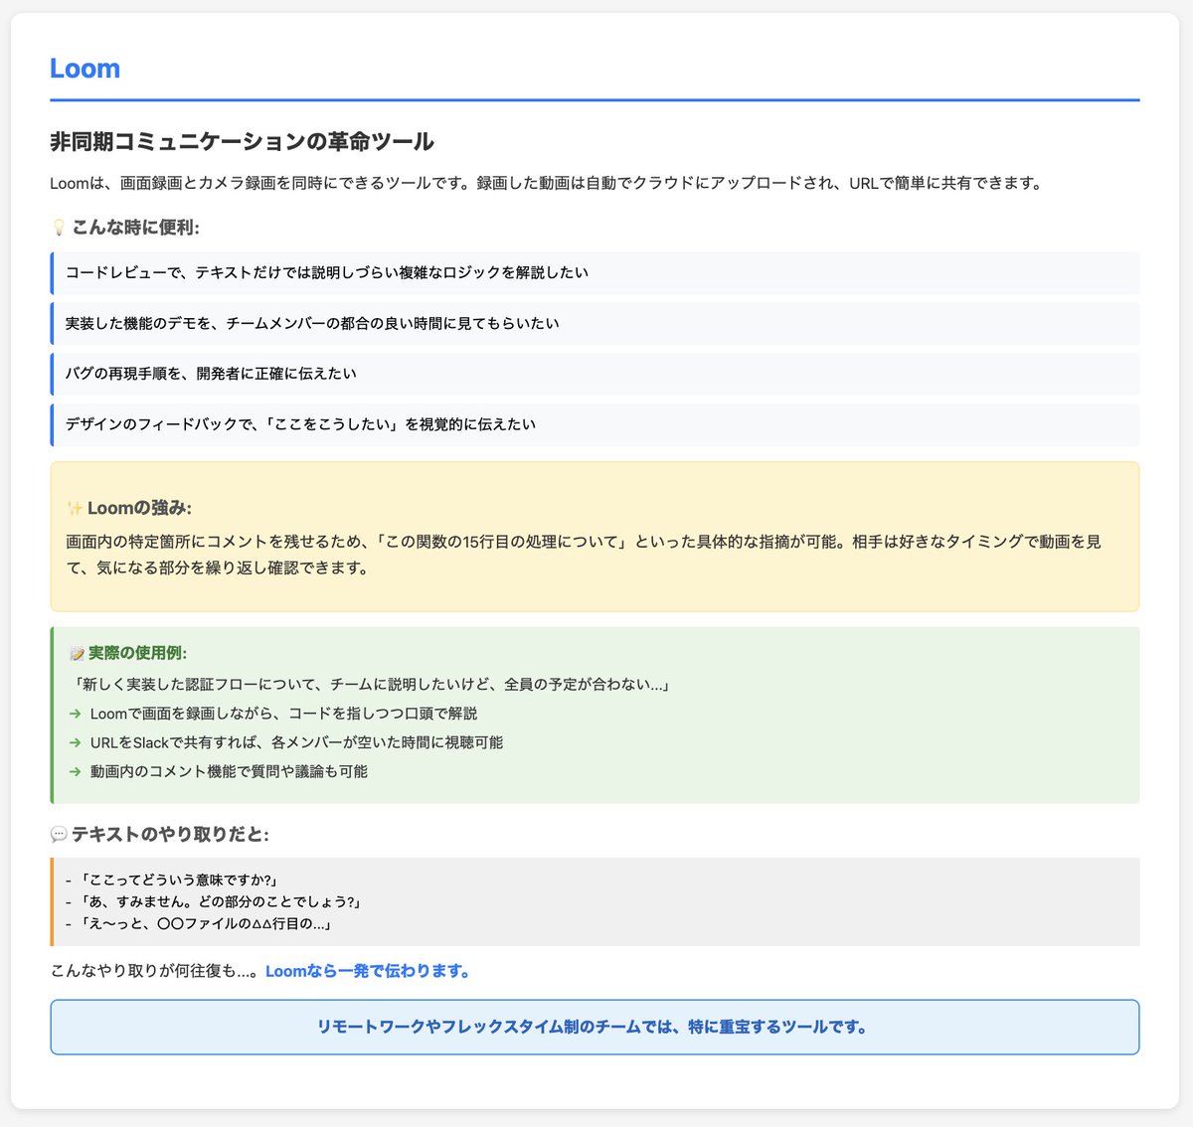Click the line ここってどういう意味ですか
The image size is (1193, 1127).
click(x=171, y=881)
